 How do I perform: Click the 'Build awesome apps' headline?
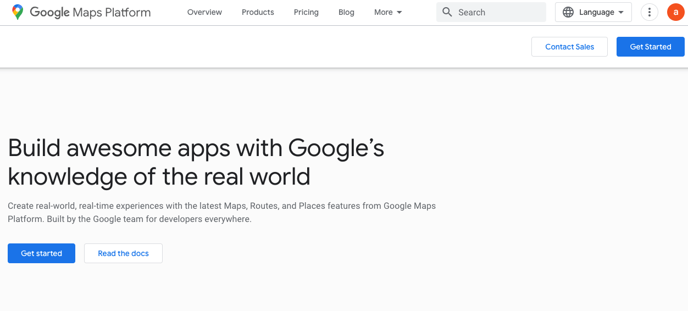tap(196, 162)
